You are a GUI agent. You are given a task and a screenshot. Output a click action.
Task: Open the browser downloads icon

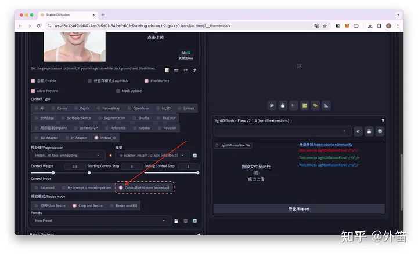370,26
